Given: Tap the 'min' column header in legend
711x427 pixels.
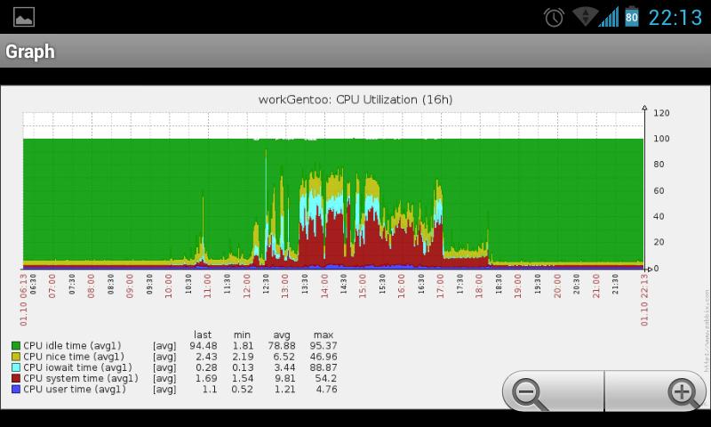Looking at the screenshot, I should coord(242,334).
